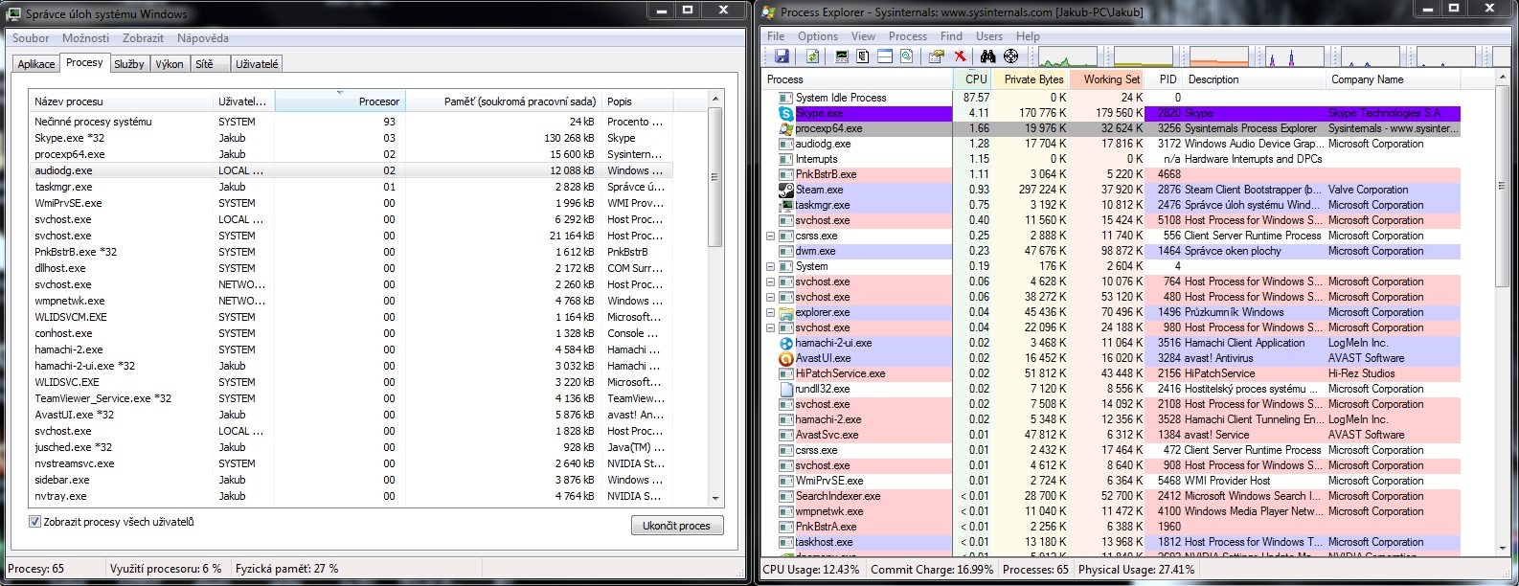Image resolution: width=1519 pixels, height=586 pixels.
Task: Click the Save icon in Process Explorer toolbar
Action: click(782, 56)
